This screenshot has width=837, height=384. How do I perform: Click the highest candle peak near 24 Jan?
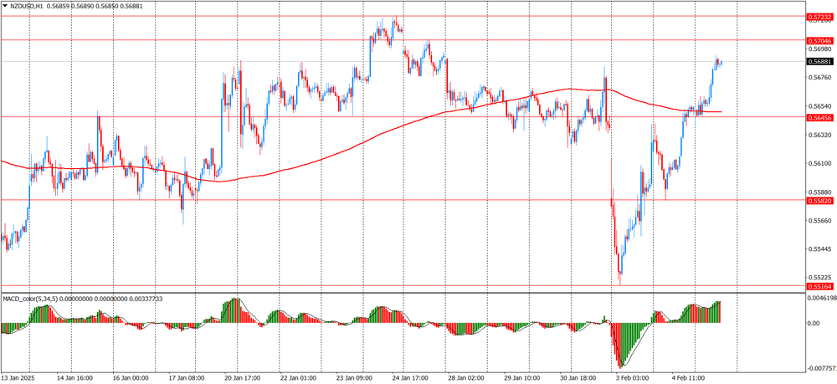(394, 20)
